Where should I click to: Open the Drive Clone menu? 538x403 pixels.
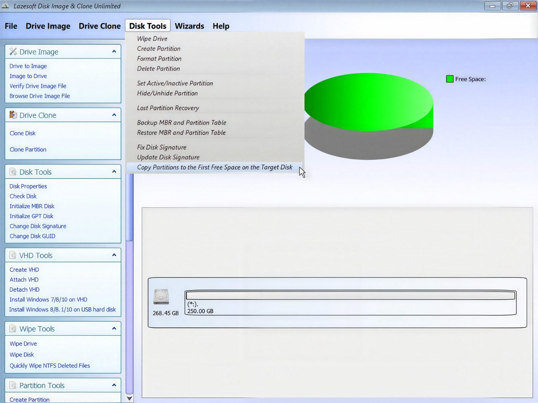(x=100, y=26)
